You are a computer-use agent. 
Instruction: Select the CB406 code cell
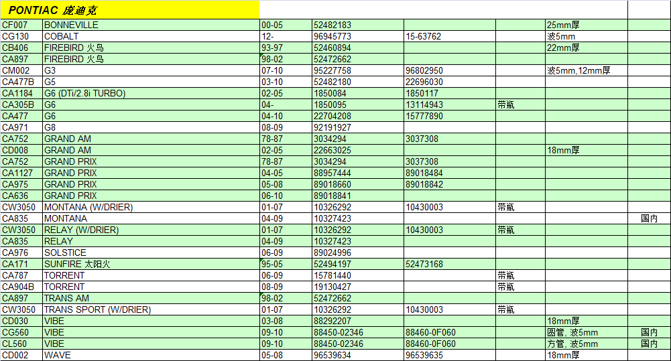[21, 48]
